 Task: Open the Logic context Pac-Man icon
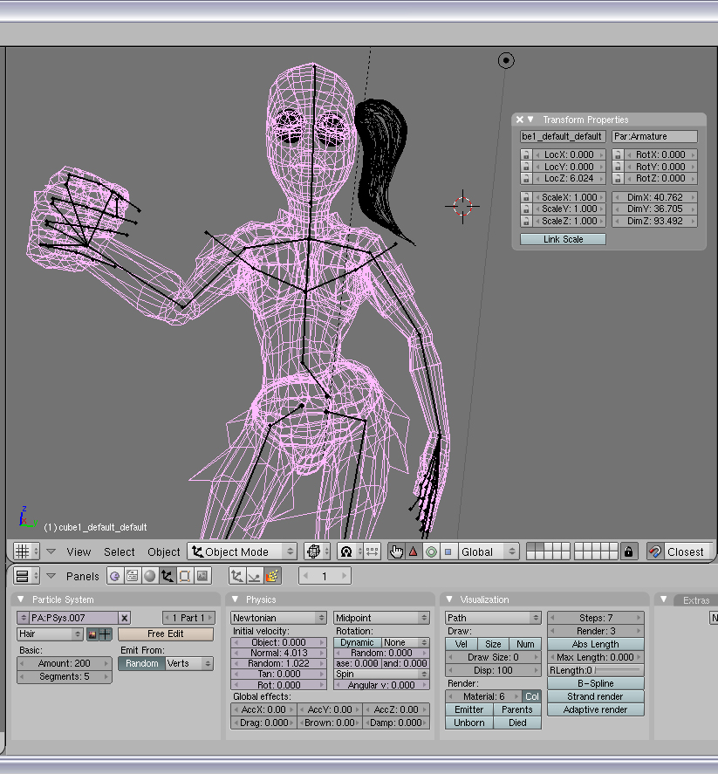[115, 576]
